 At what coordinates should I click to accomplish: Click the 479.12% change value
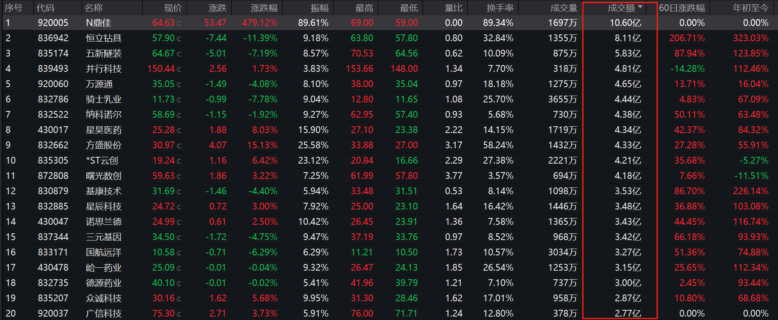(x=260, y=23)
